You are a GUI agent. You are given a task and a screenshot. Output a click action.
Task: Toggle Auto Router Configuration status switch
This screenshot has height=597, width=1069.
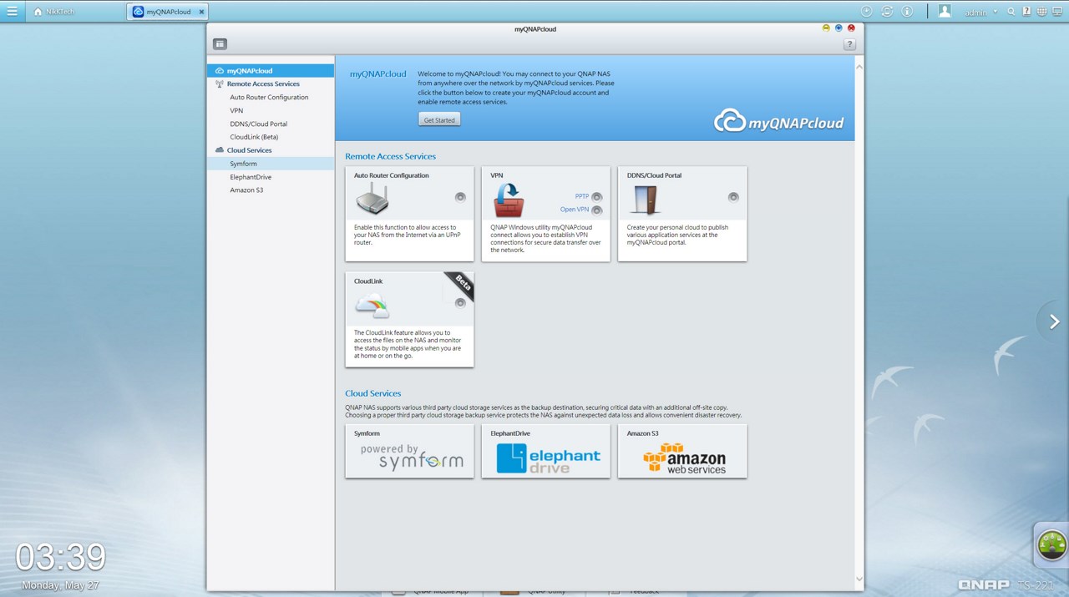(460, 197)
